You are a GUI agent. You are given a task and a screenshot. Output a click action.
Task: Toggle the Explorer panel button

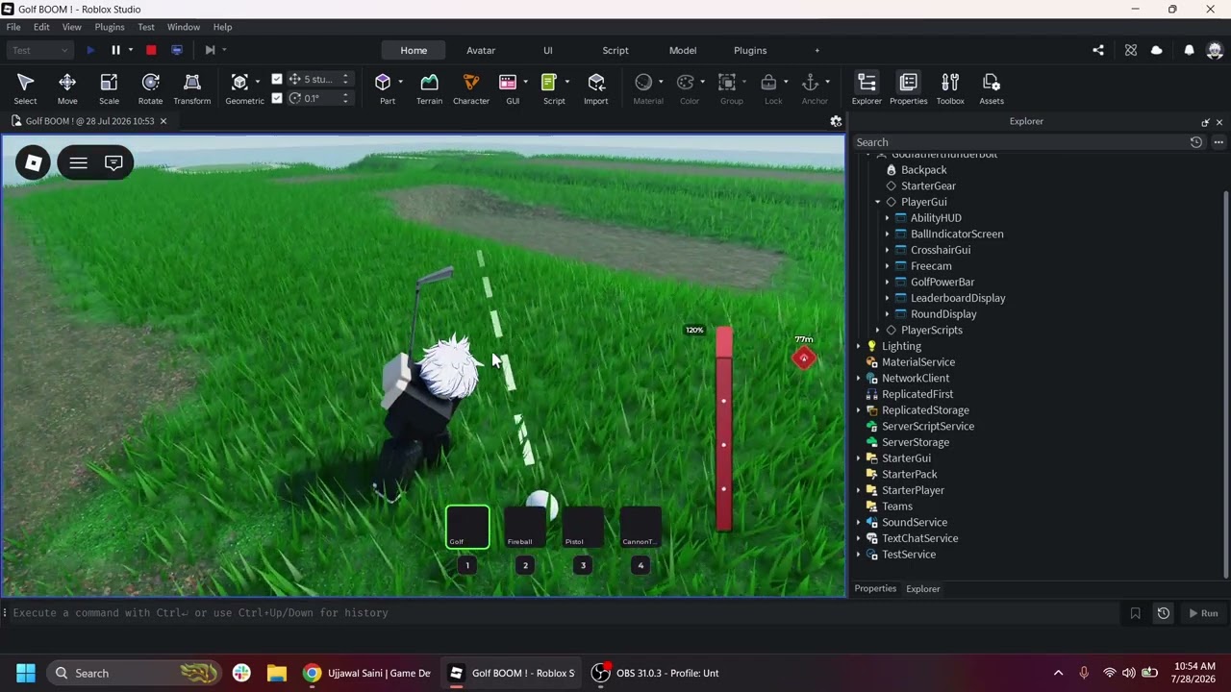(867, 88)
